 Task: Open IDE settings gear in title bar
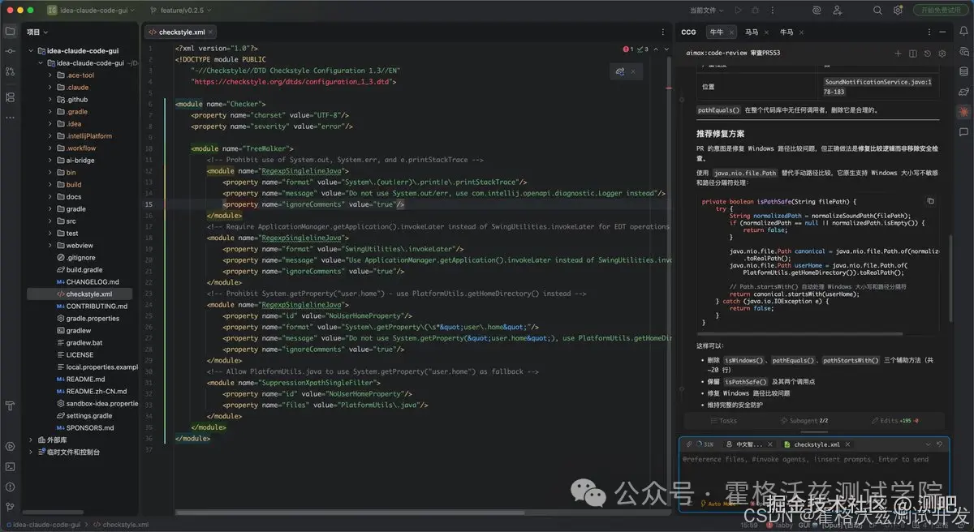point(898,11)
